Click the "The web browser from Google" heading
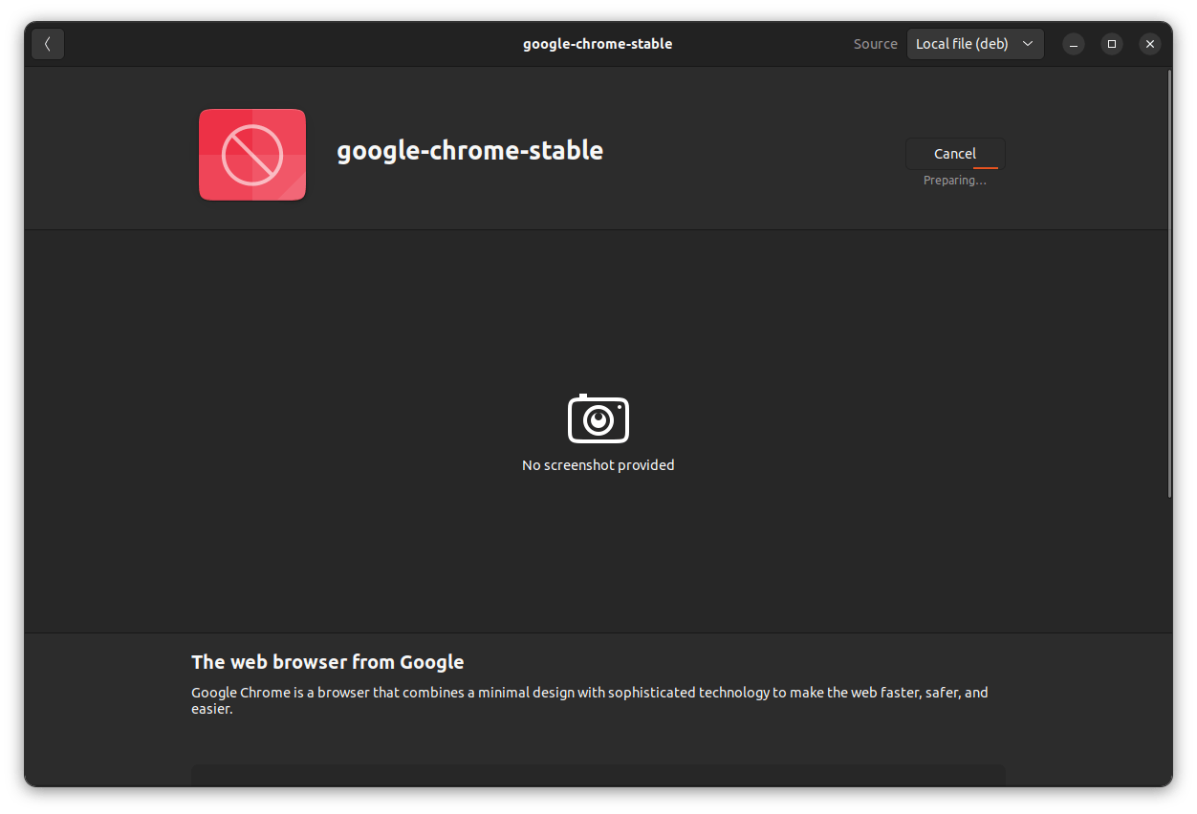This screenshot has height=814, width=1197. 328,661
